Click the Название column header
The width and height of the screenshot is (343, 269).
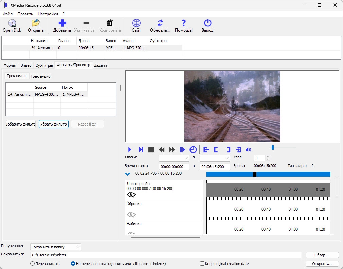[42, 41]
